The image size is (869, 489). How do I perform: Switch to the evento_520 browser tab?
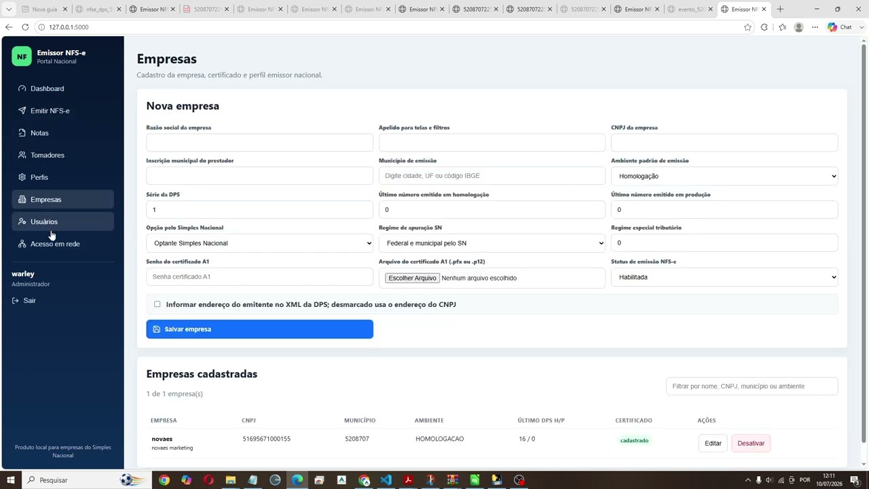point(690,10)
